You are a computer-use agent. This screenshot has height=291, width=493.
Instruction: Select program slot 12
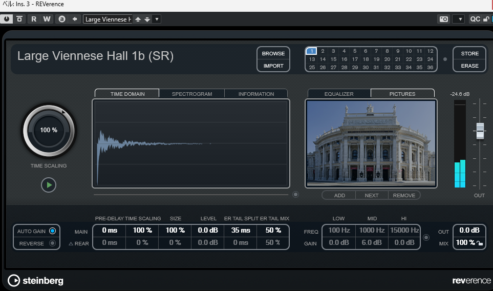click(x=430, y=51)
